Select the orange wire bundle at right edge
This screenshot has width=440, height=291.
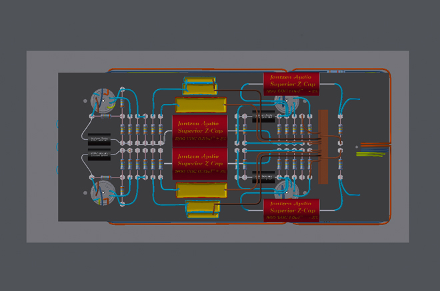click(x=375, y=145)
